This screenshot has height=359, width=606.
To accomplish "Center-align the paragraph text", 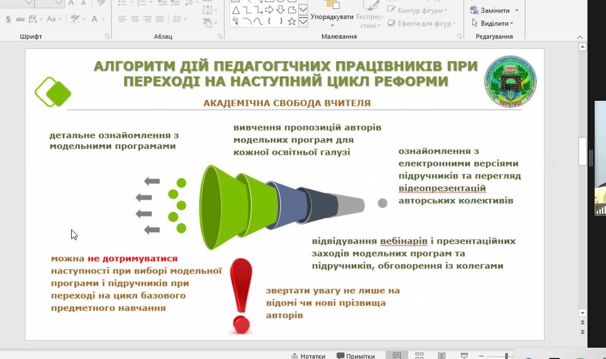I will [x=135, y=20].
